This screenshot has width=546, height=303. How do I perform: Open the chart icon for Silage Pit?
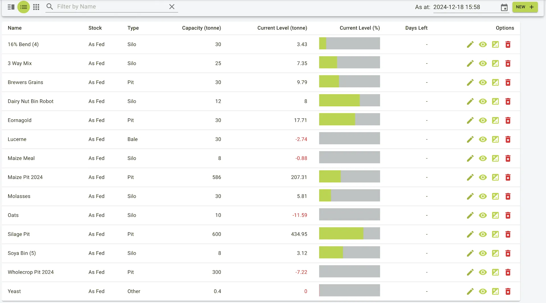pos(495,234)
